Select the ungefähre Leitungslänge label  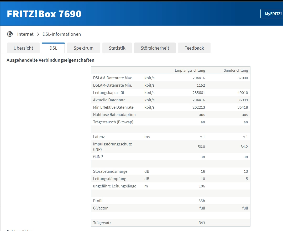click(x=115, y=186)
